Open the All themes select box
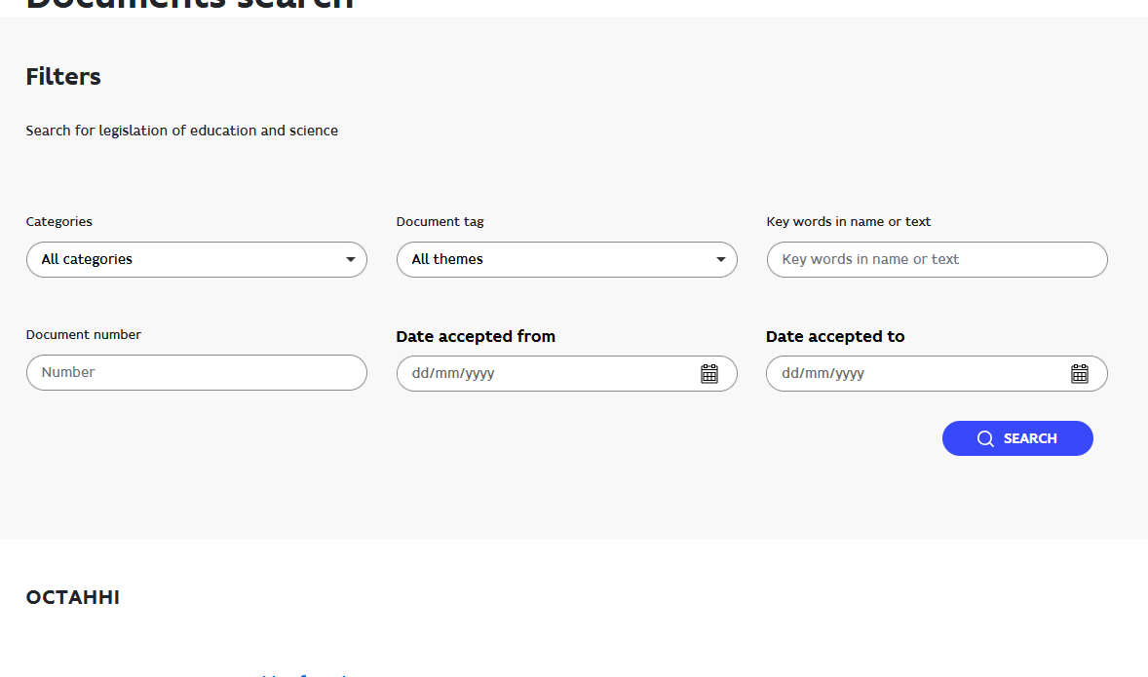Screen dimensions: 1148x677 (555, 260)
